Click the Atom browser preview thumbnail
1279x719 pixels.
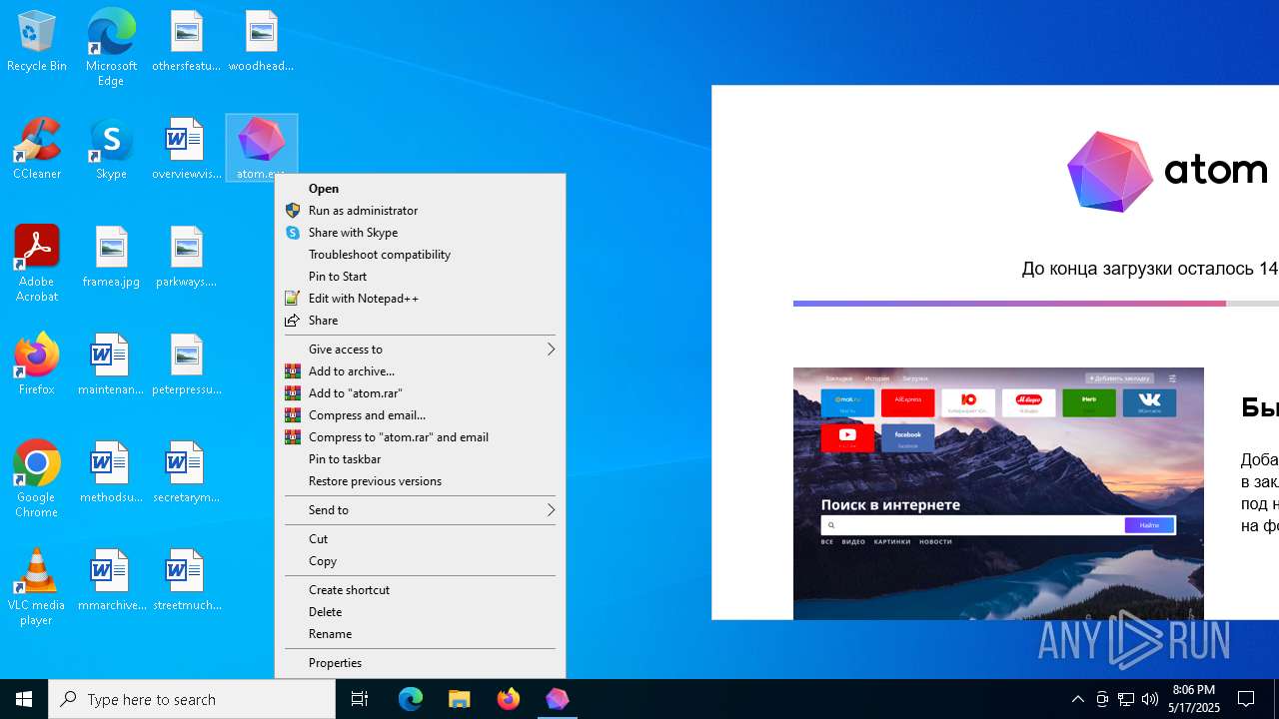(998, 493)
